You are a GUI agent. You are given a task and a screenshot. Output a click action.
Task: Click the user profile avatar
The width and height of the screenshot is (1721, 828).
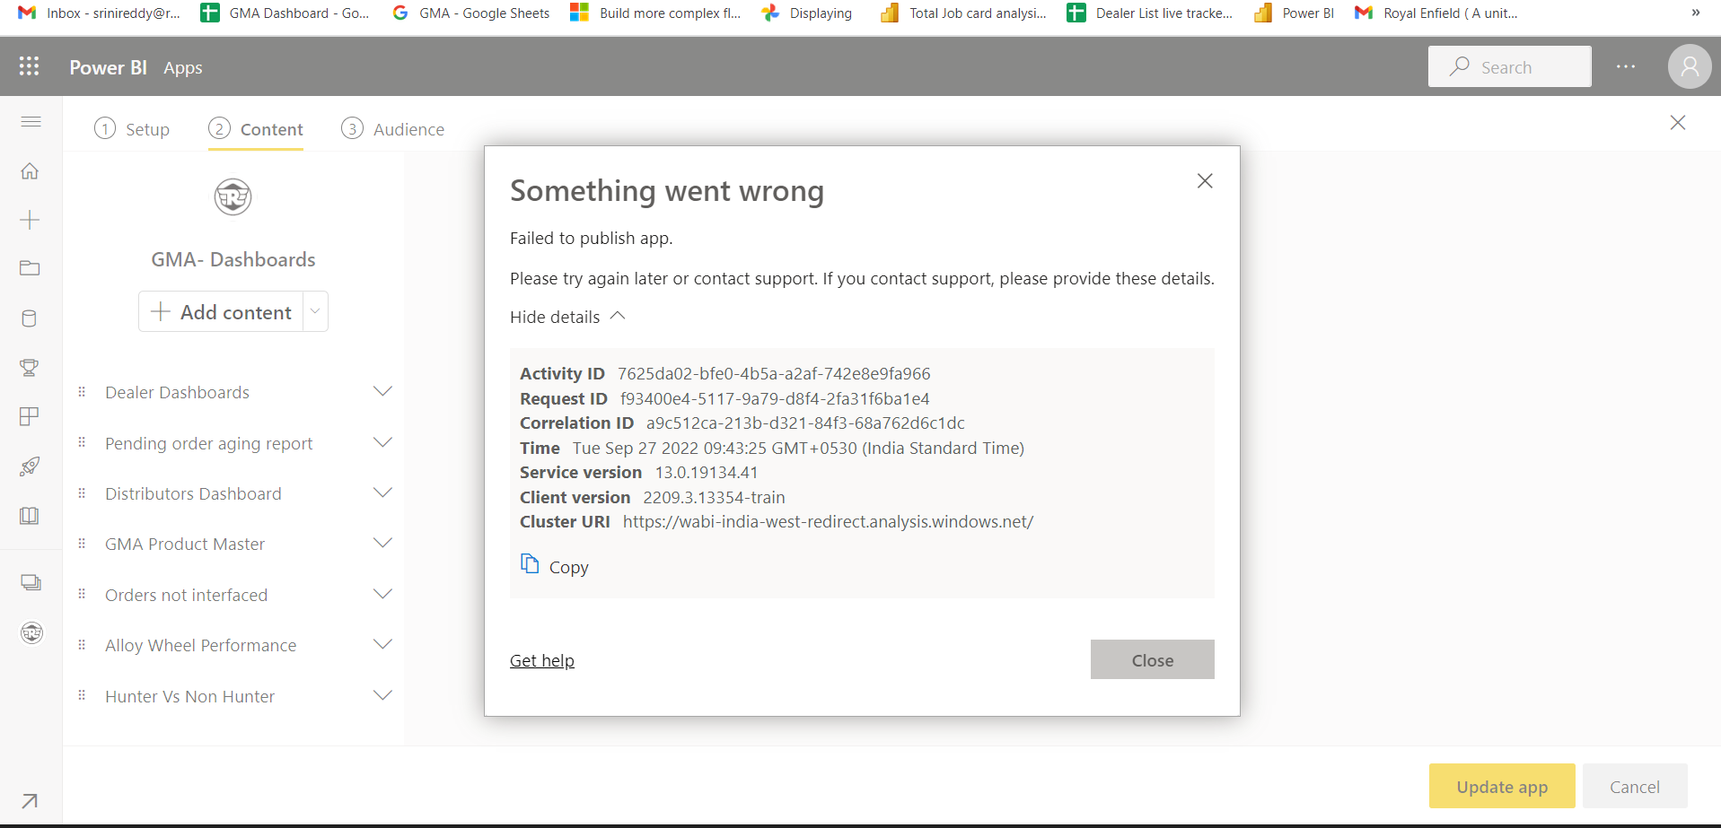1690,66
